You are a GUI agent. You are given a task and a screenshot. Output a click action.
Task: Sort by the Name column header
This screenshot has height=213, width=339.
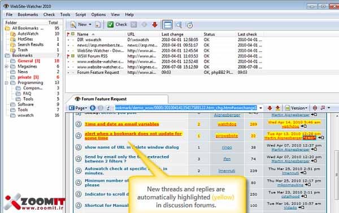click(82, 34)
